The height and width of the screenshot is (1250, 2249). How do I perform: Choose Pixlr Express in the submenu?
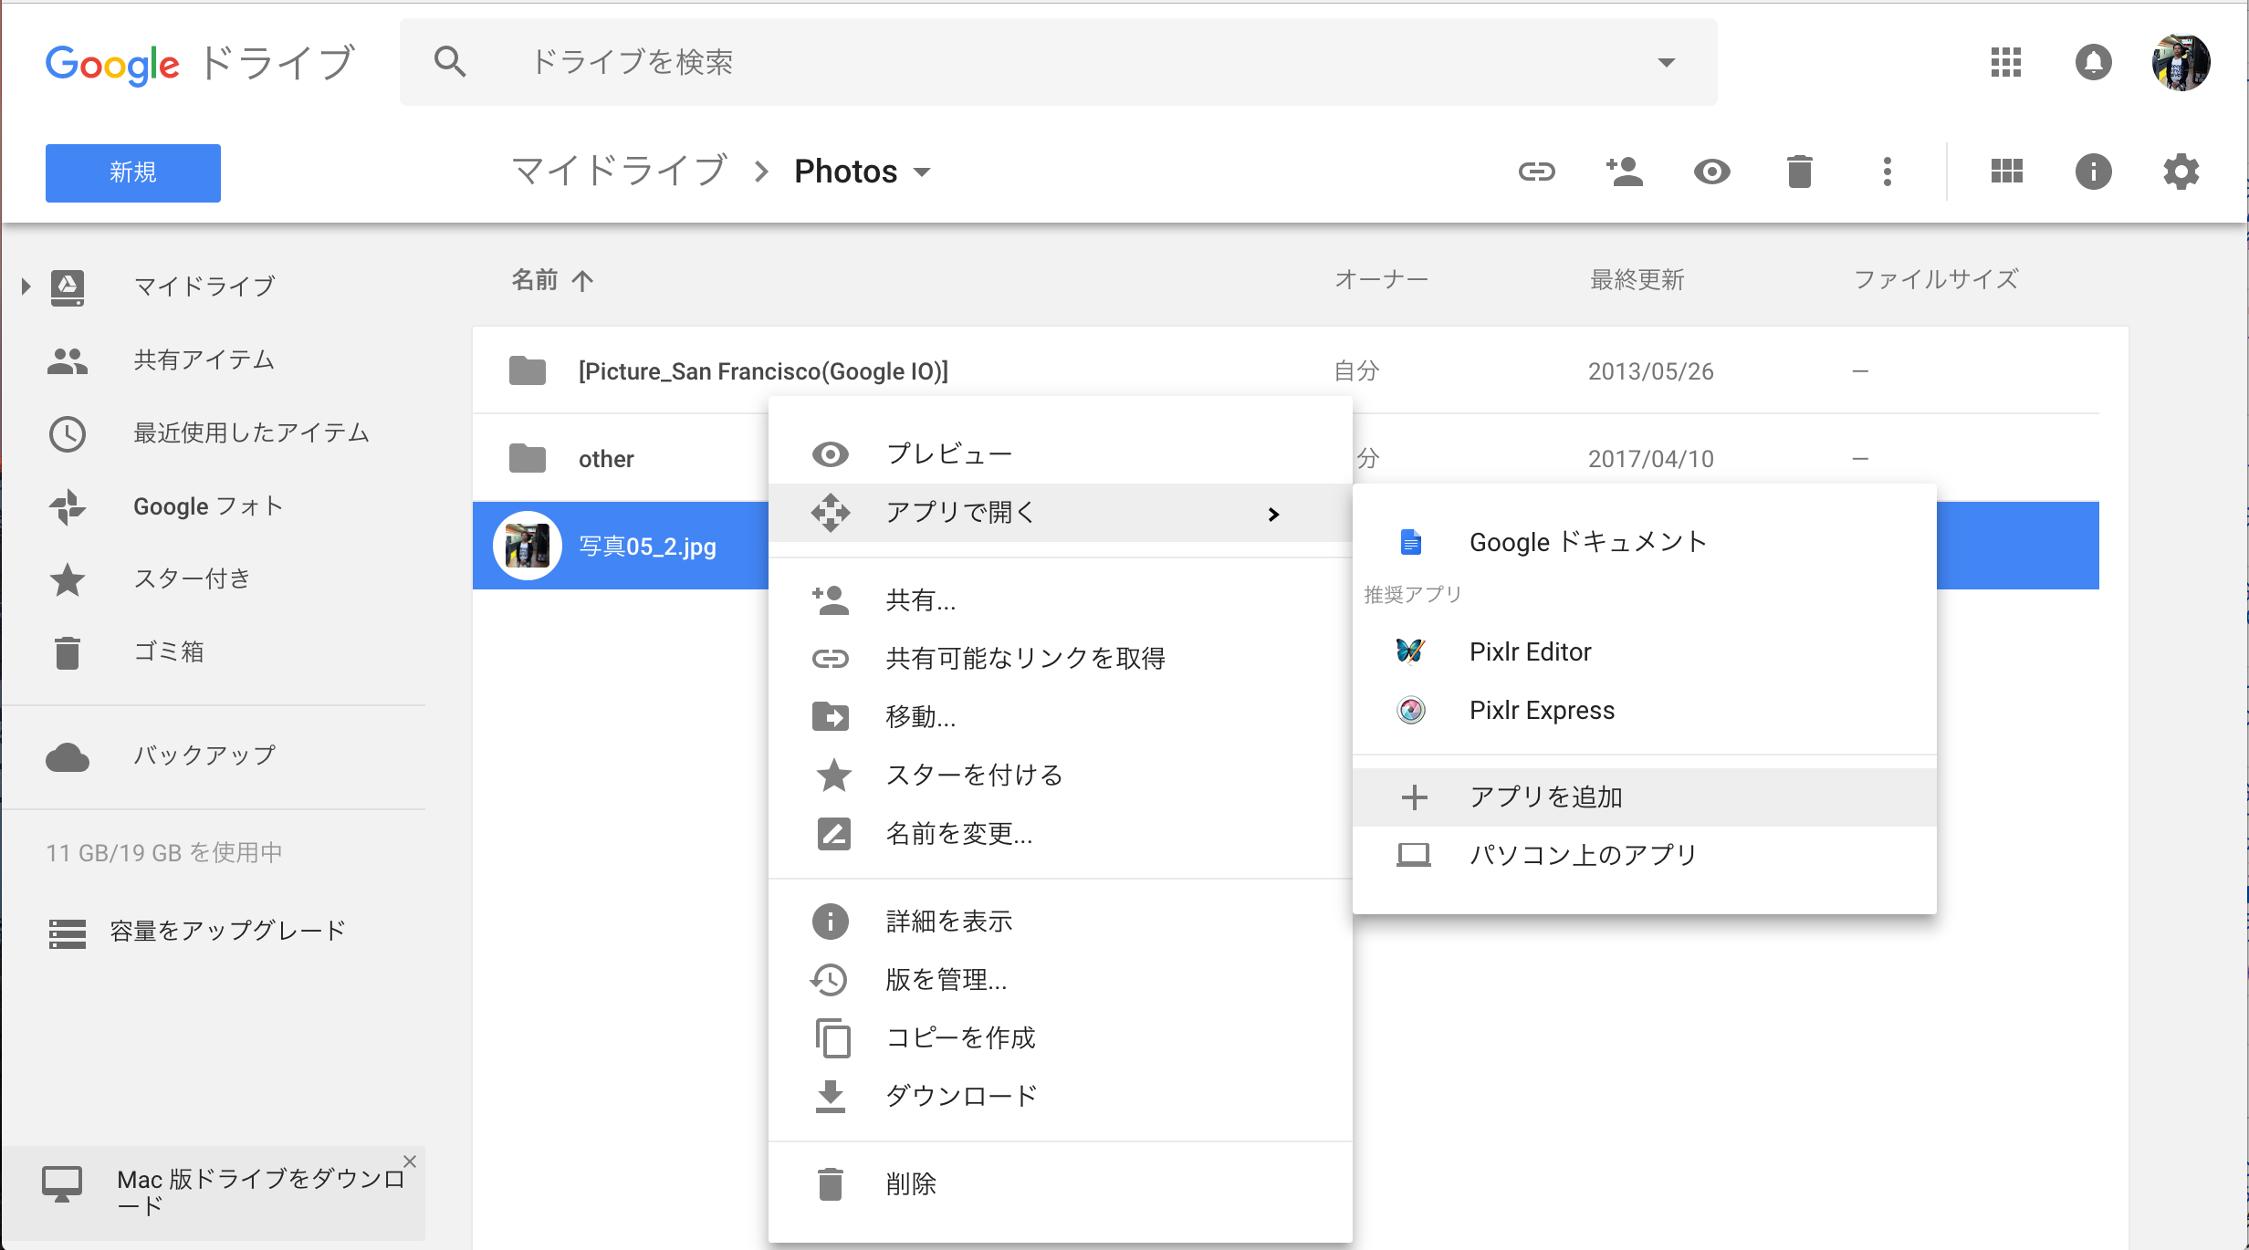[1644, 710]
